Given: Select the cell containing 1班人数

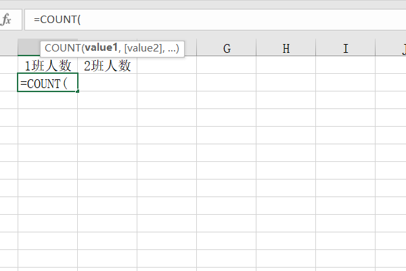Looking at the screenshot, I should (x=47, y=66).
